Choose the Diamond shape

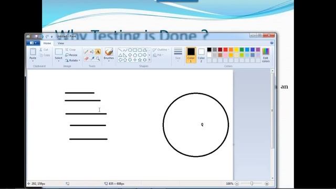[x=130, y=55]
